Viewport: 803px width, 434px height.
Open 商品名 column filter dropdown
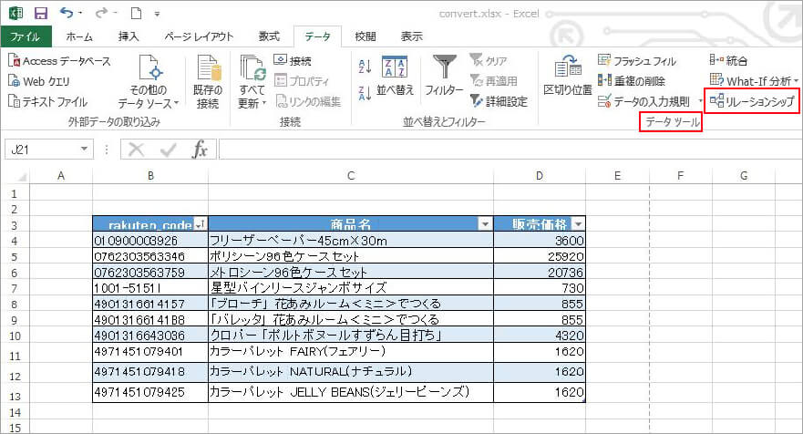point(485,224)
